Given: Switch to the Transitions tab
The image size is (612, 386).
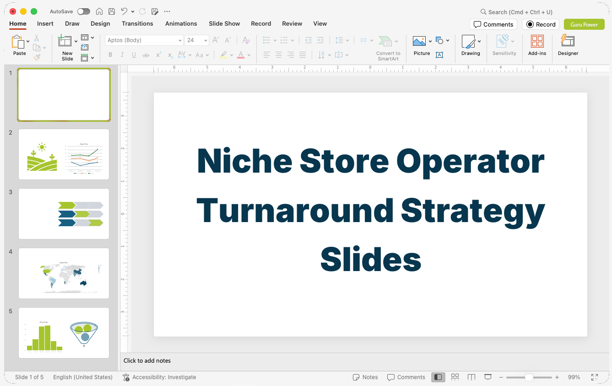Looking at the screenshot, I should (x=137, y=23).
